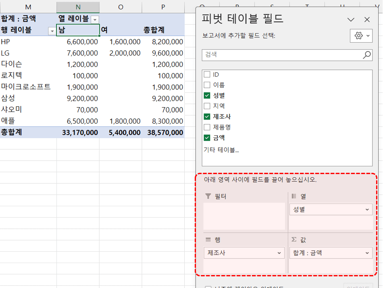Screen dimensions: 383x288
Task: Check the 이름 field checkbox
Action: pos(207,85)
